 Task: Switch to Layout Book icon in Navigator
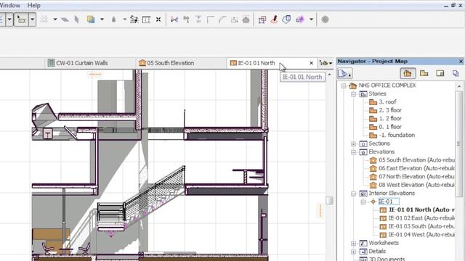440,73
